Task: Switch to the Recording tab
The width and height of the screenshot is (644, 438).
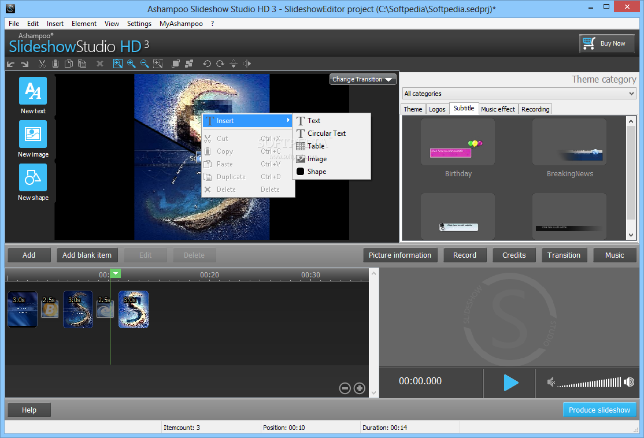Action: tap(535, 109)
